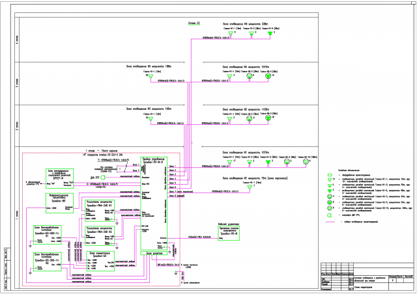Select the ground symbol beside power supply N2
The image size is (417, 294).
(x=30, y=273)
